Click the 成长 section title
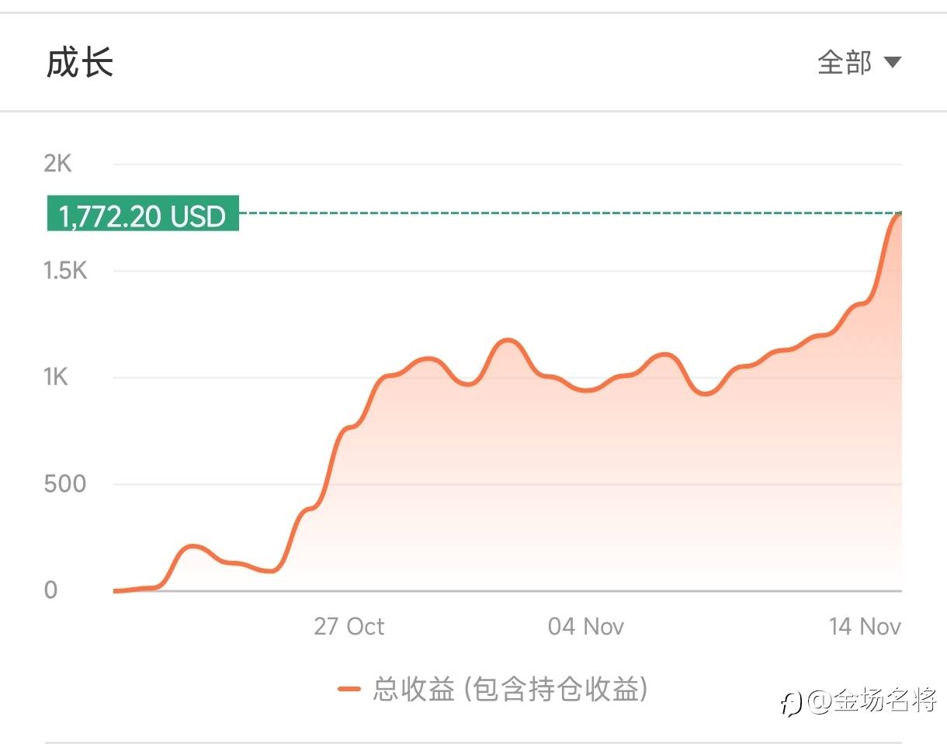This screenshot has height=744, width=947. [x=80, y=62]
